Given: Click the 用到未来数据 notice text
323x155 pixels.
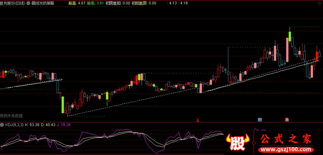Looking at the screenshot, I should 11,116.
